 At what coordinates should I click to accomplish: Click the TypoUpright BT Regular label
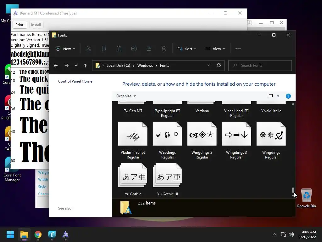[167, 113]
